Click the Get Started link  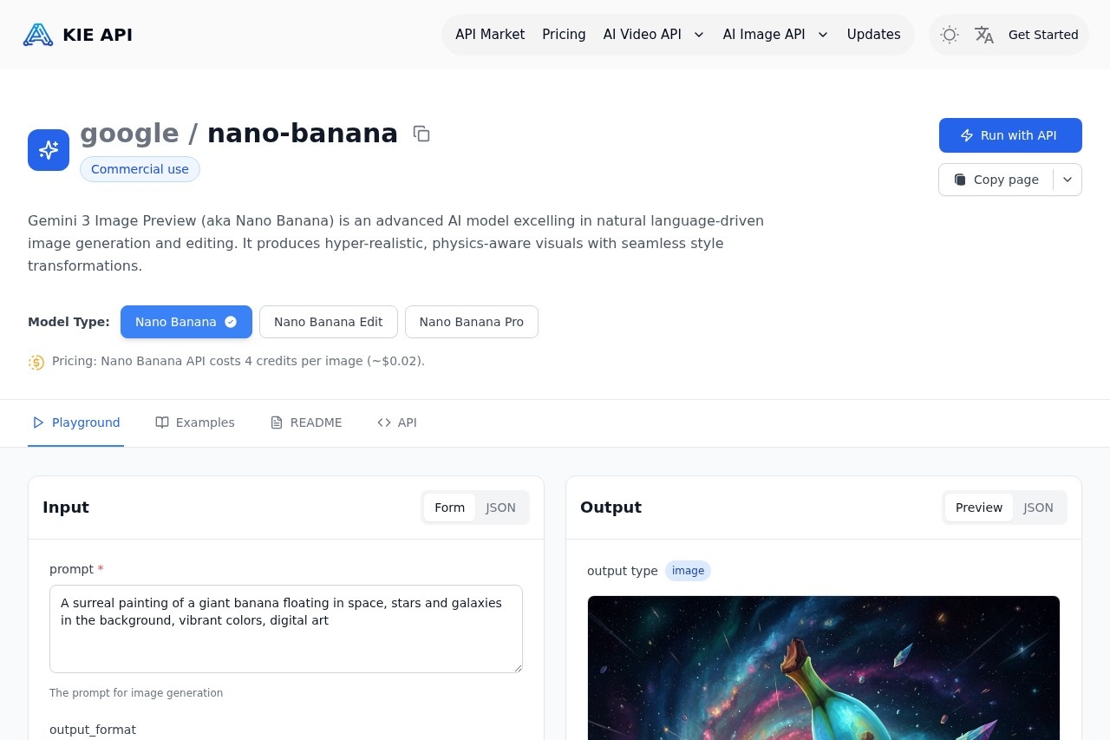click(x=1043, y=35)
